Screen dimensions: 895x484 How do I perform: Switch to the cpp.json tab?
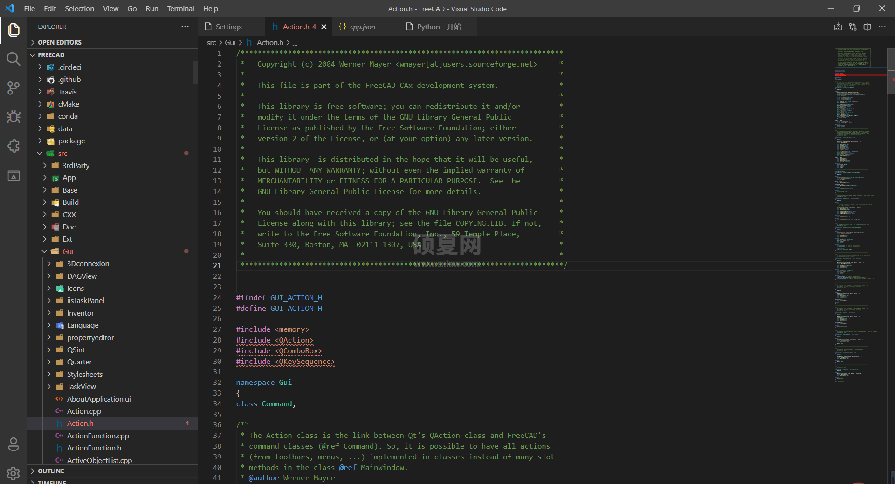click(365, 27)
